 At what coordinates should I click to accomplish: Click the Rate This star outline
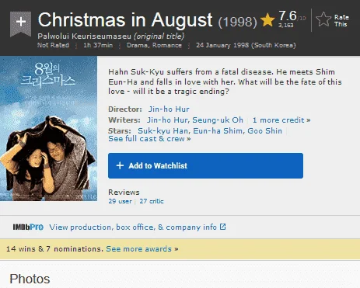[x=323, y=19]
